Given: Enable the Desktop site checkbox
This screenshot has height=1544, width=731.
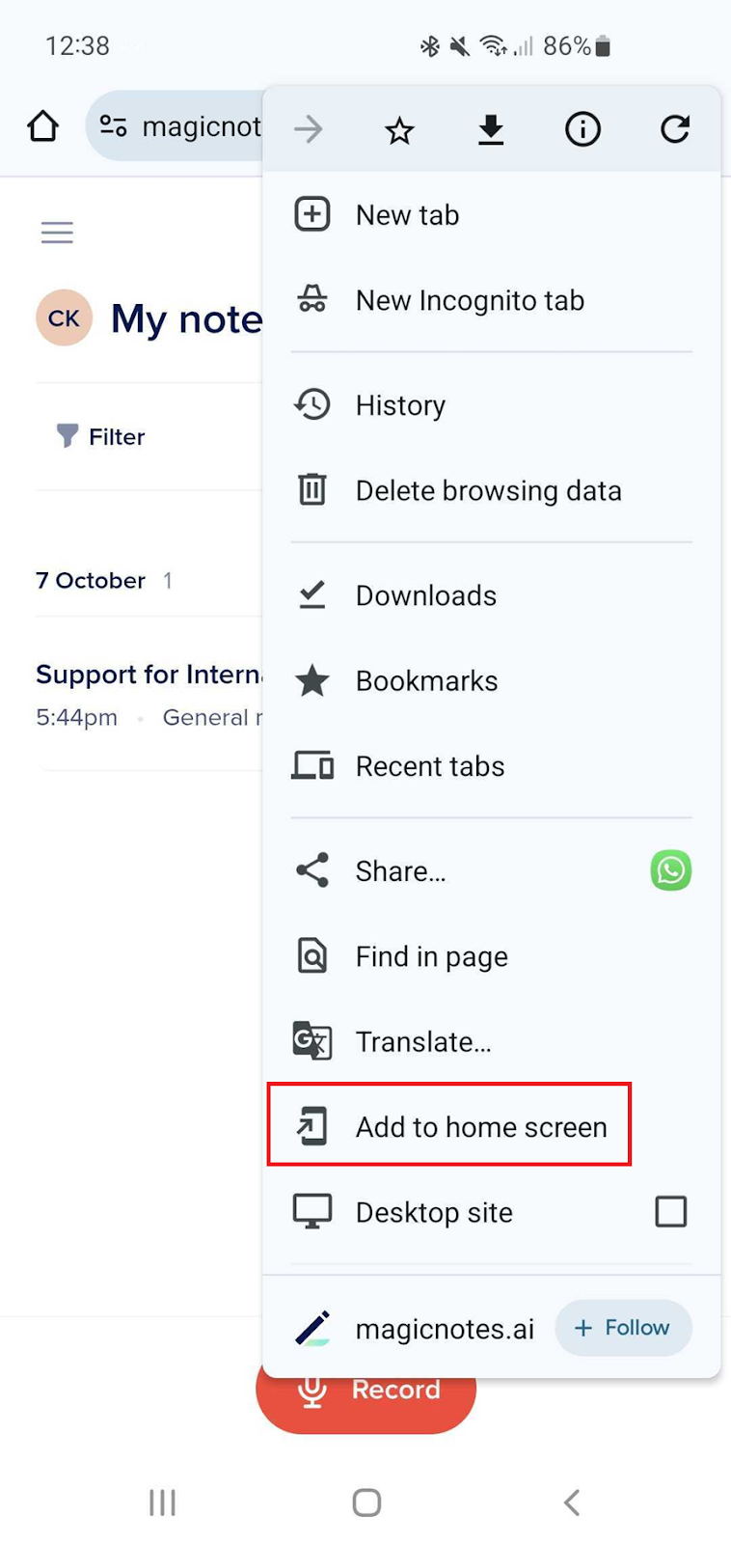Looking at the screenshot, I should tap(671, 1212).
